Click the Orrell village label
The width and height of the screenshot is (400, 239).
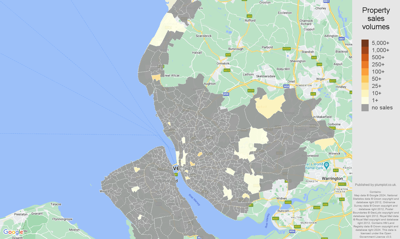[291, 82]
